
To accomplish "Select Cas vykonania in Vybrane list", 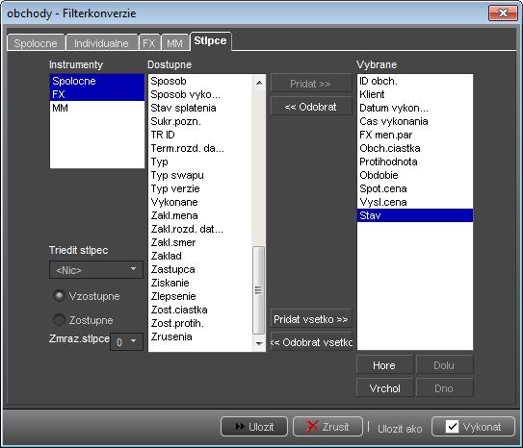I will 415,121.
